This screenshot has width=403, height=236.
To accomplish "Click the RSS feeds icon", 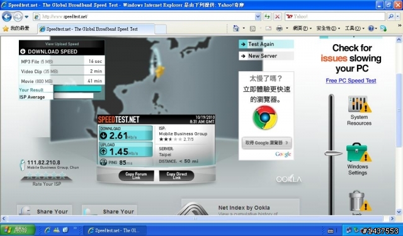I will click(x=253, y=28).
